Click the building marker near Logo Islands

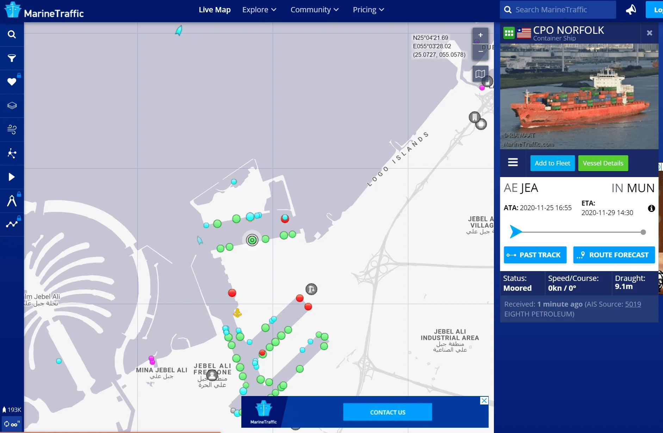[x=475, y=117]
